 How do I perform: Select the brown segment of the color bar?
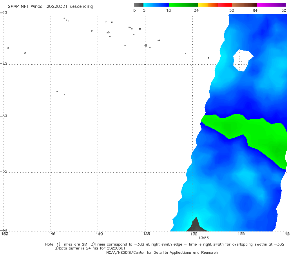click(244, 5)
